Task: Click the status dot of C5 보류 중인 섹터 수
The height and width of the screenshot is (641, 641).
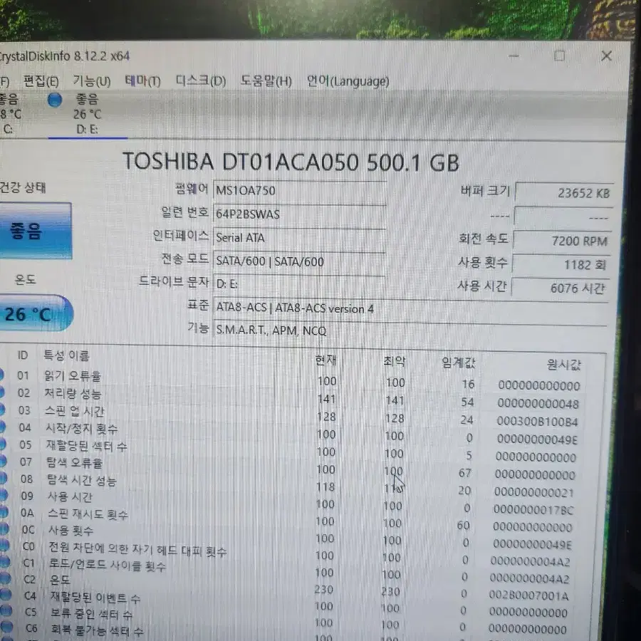Action: (6, 611)
